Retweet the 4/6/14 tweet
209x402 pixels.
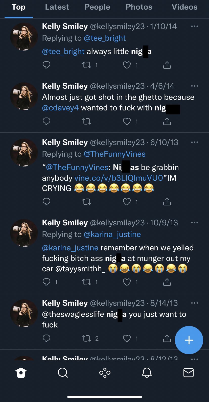(87, 122)
